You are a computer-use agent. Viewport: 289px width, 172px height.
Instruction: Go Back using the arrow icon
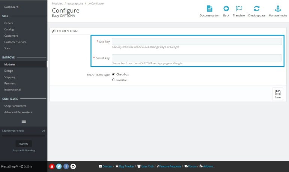[226, 9]
